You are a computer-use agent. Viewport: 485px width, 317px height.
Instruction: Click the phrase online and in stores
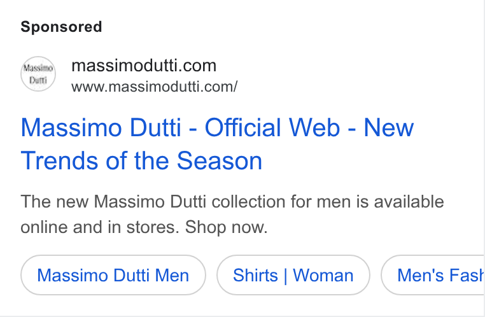[100, 227]
